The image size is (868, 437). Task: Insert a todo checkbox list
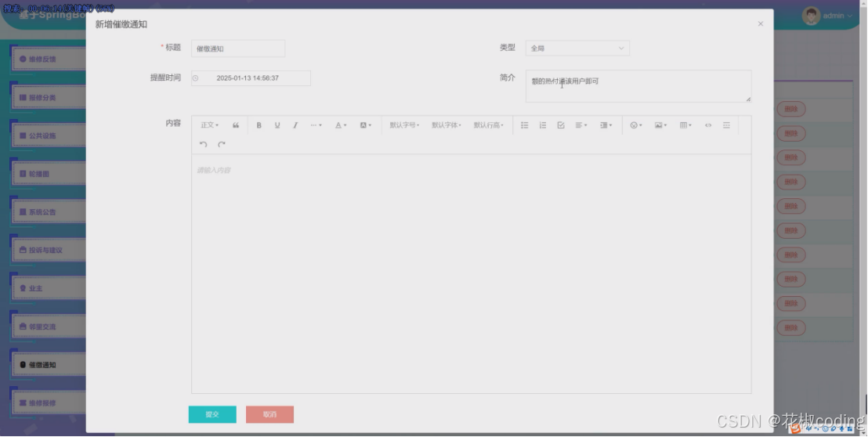561,125
